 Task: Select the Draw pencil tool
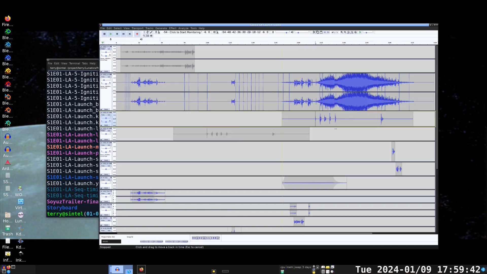(x=151, y=32)
